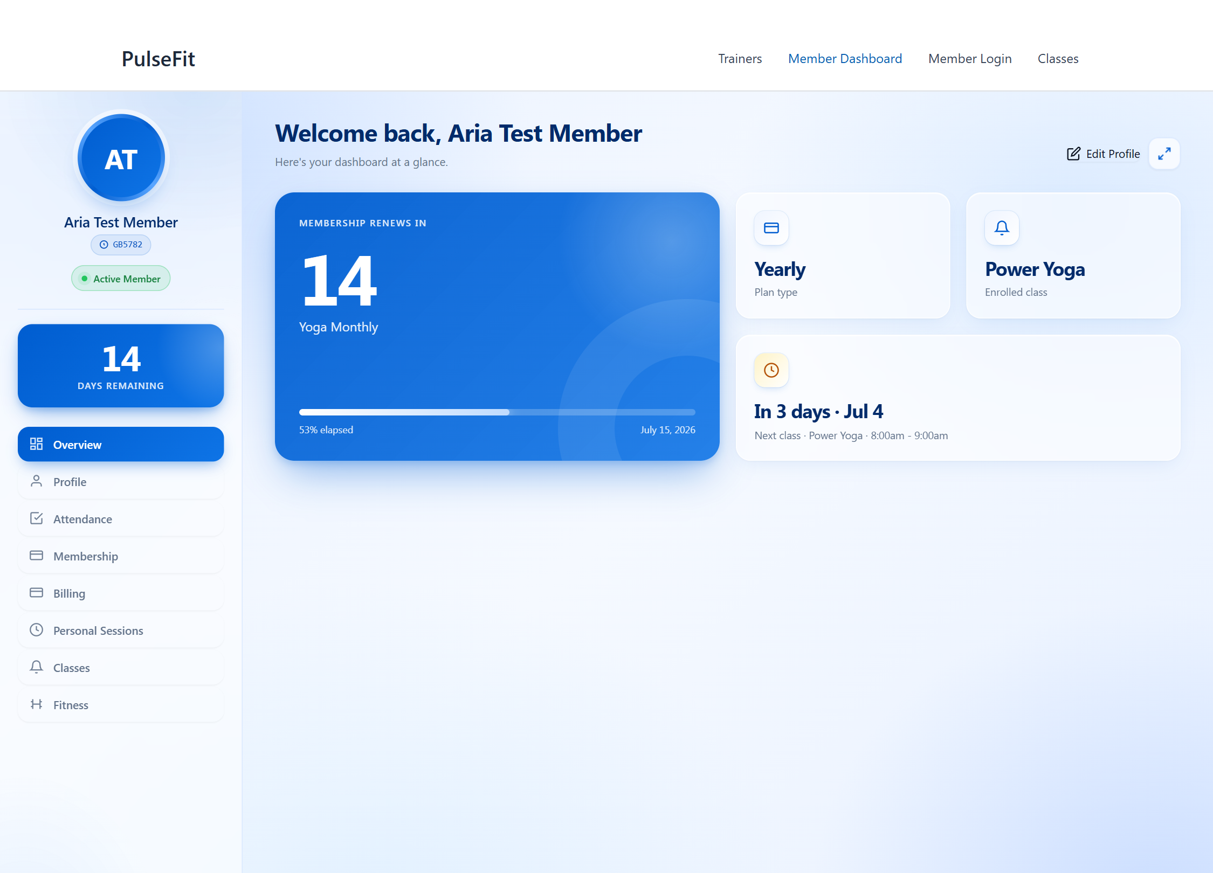The width and height of the screenshot is (1213, 873).
Task: Go to Member Login page
Action: pyautogui.click(x=970, y=59)
